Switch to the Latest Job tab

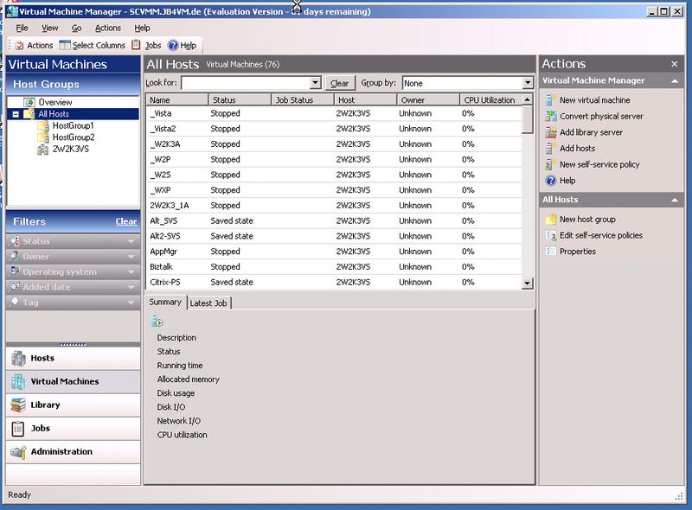click(x=208, y=303)
